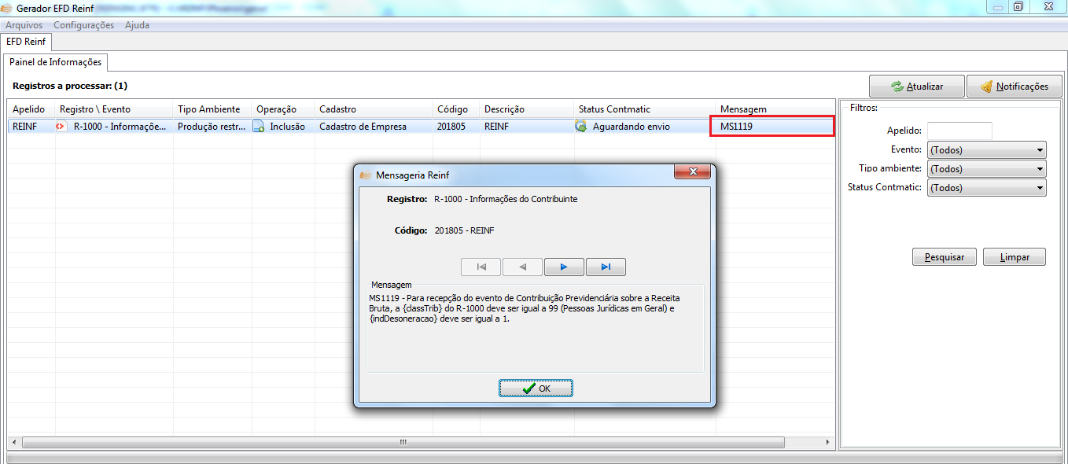Click the Cadastro de Empresa cell
Viewport: 1068px width, 464px height.
point(374,126)
